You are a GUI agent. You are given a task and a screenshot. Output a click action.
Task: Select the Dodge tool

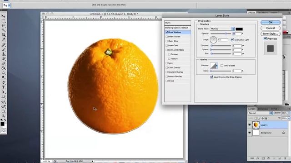3,77
